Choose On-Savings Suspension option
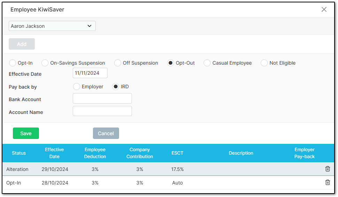 pyautogui.click(x=45, y=63)
